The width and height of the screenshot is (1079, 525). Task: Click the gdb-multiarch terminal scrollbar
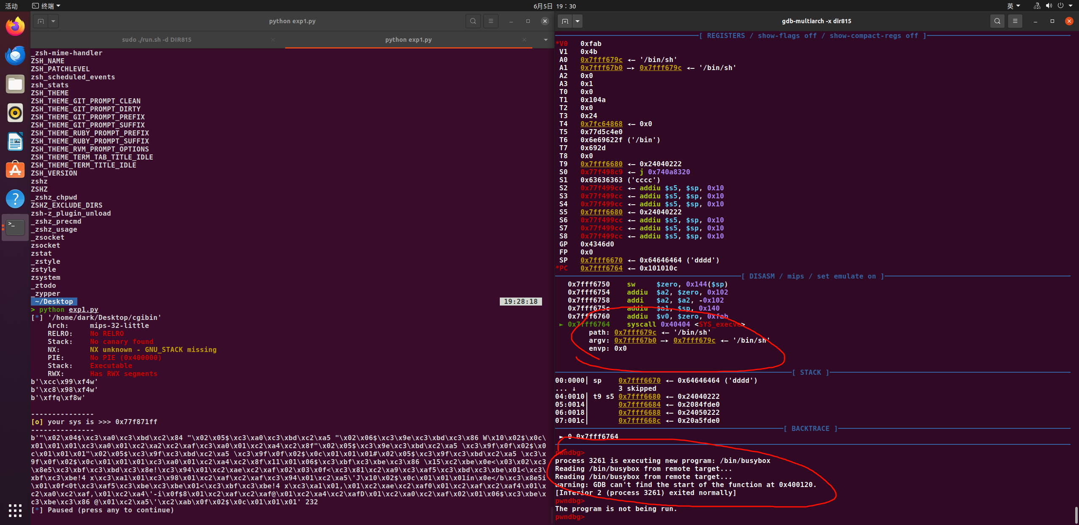pos(1076,515)
